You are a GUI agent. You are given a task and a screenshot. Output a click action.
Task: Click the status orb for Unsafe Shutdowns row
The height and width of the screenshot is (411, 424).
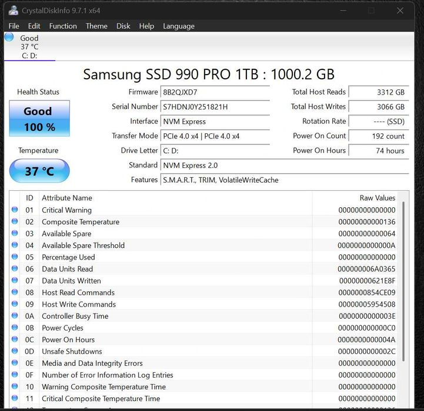click(x=15, y=351)
